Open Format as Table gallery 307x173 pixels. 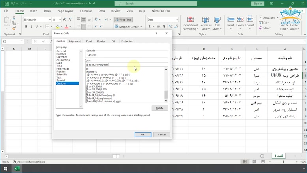coord(205,24)
